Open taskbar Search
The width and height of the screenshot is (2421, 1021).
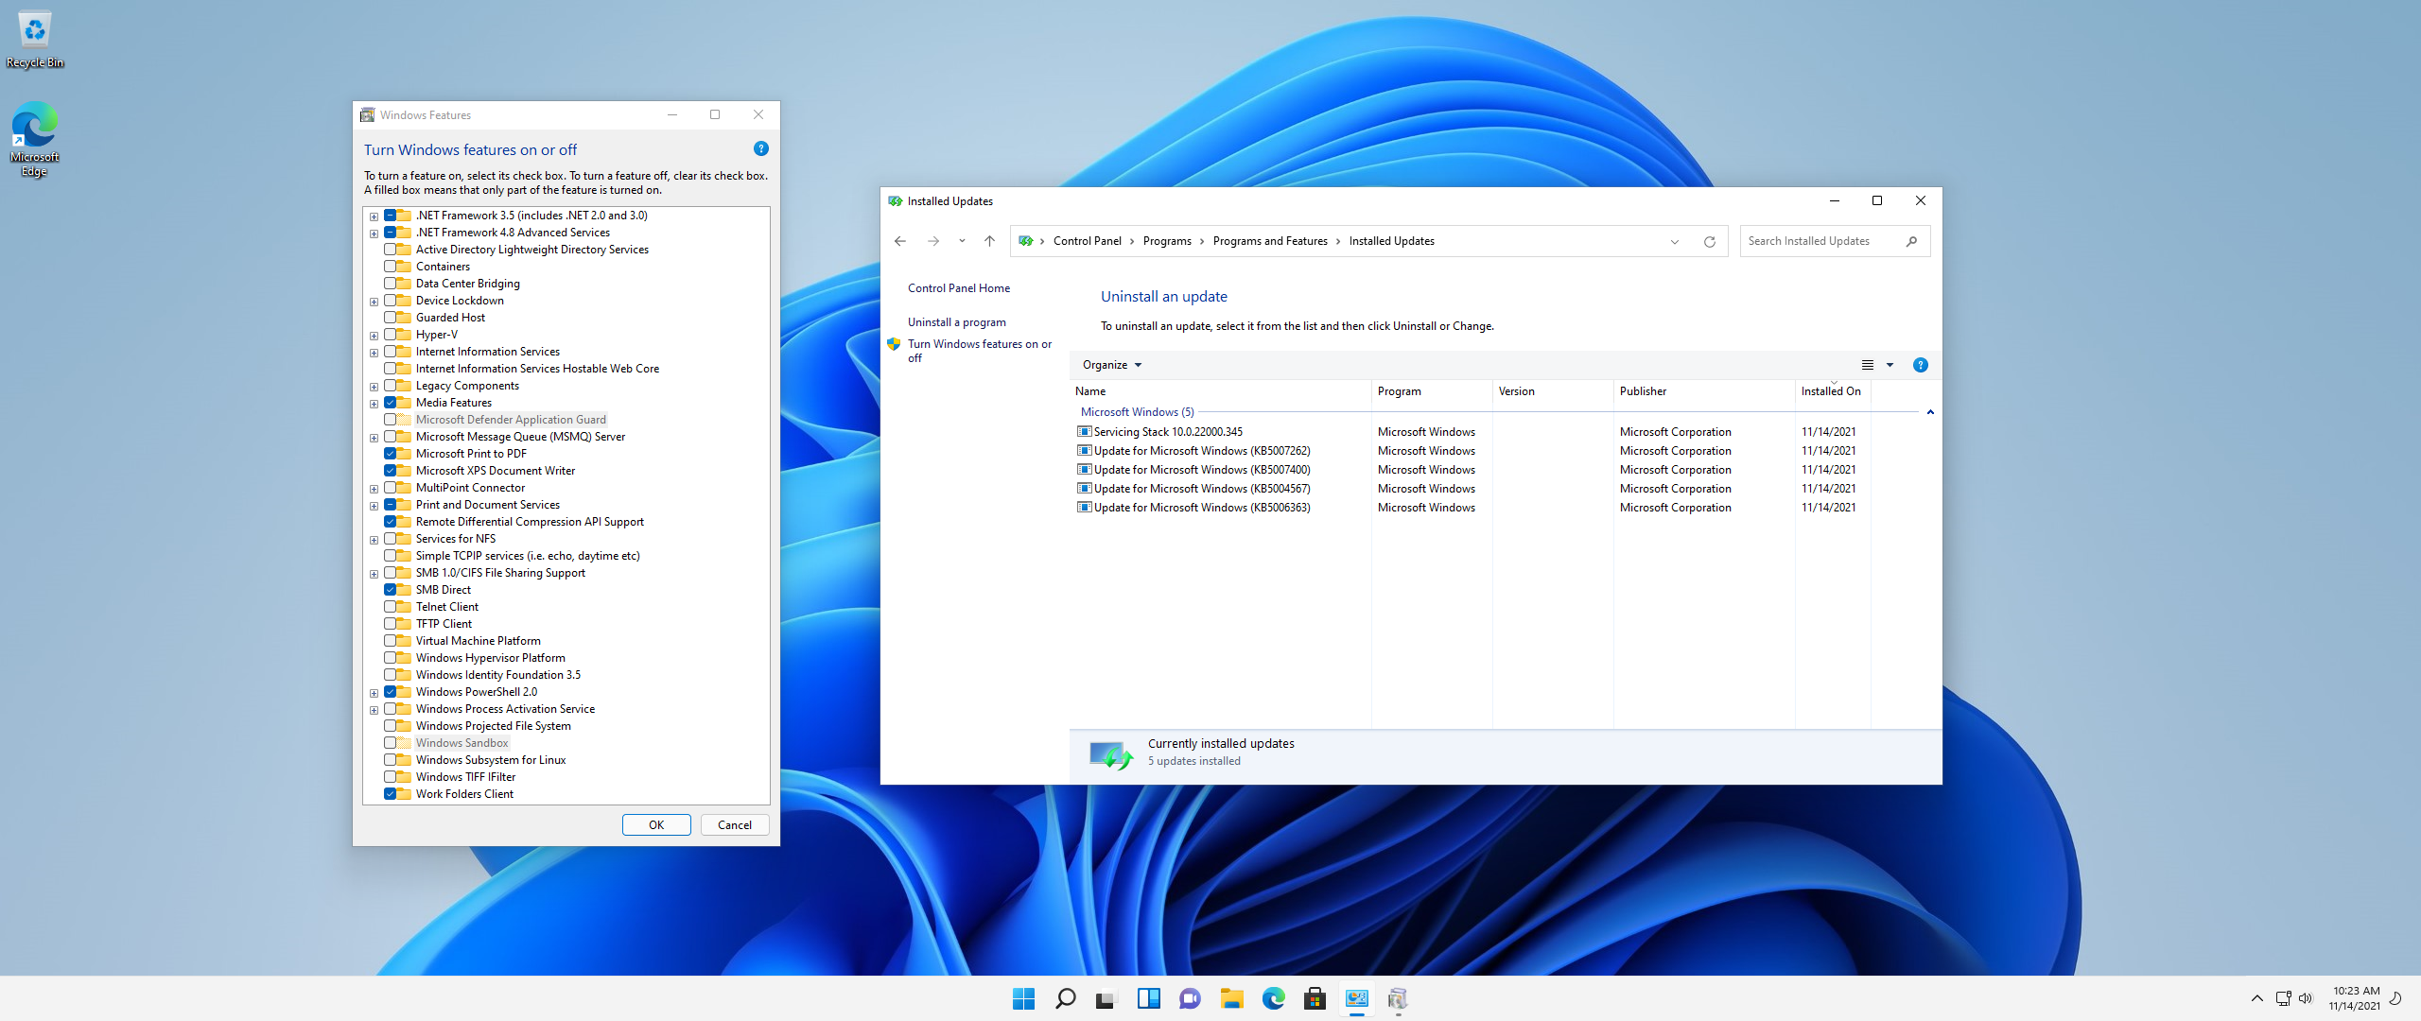1065,998
